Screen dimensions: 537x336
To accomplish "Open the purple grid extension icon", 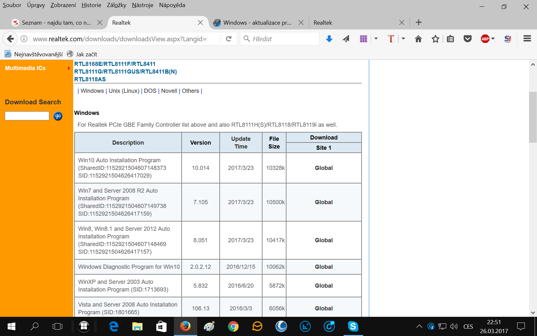I will pyautogui.click(x=363, y=39).
